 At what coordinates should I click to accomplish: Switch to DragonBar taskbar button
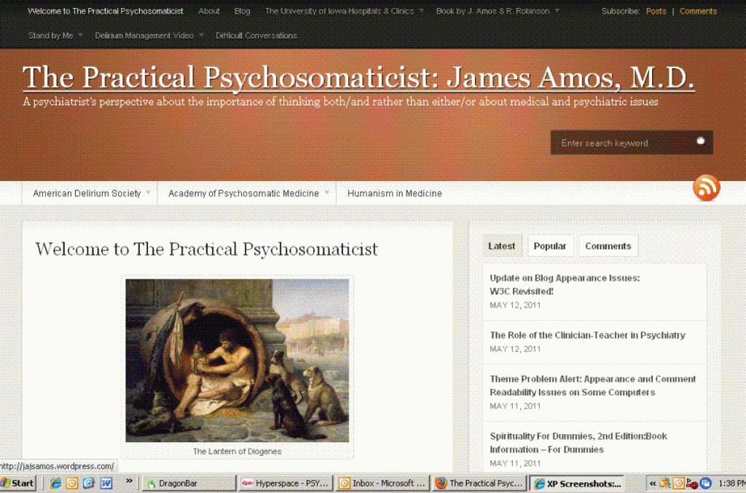pyautogui.click(x=189, y=484)
